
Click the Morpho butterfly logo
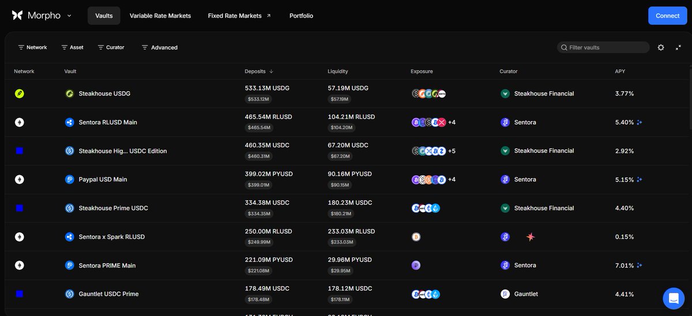pyautogui.click(x=17, y=16)
